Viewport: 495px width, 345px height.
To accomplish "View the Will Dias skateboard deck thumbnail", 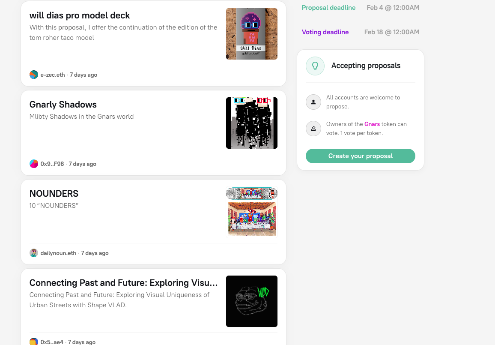I will [x=252, y=34].
